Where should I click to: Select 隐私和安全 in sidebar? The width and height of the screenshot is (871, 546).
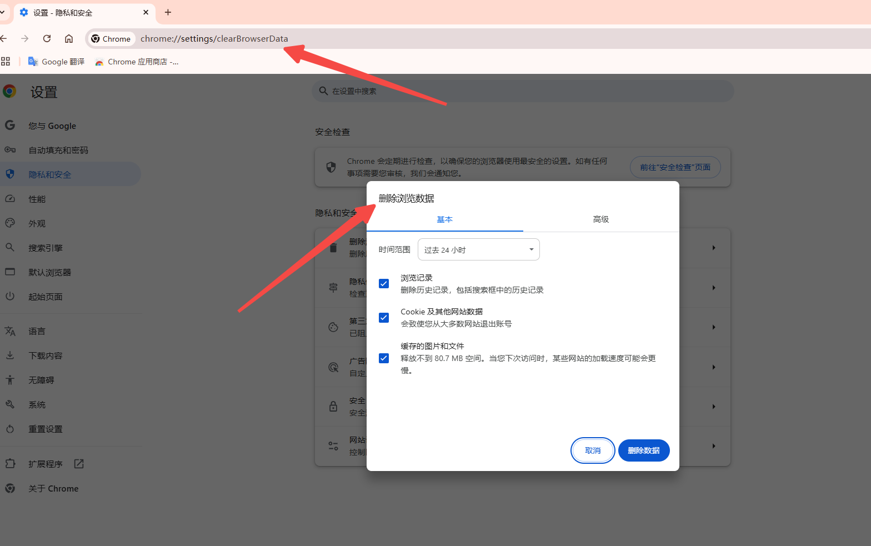70,174
